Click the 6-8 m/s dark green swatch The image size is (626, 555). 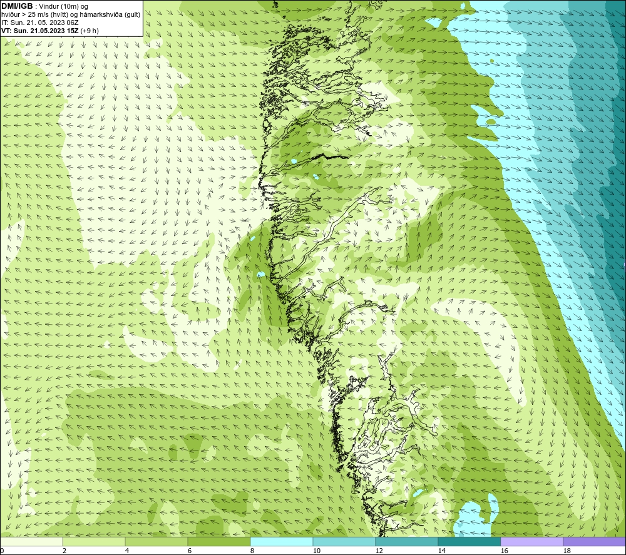click(218, 541)
